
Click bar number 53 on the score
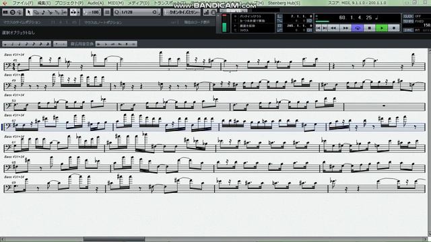pyautogui.click(x=13, y=101)
